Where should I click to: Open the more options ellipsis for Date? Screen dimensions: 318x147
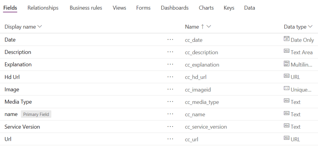pos(170,40)
